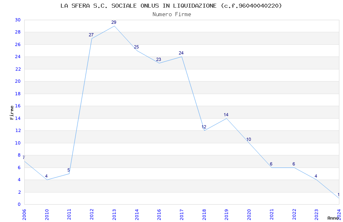The image size is (343, 222).
Task: Select the data label 10 for 2020
Action: 249,139
